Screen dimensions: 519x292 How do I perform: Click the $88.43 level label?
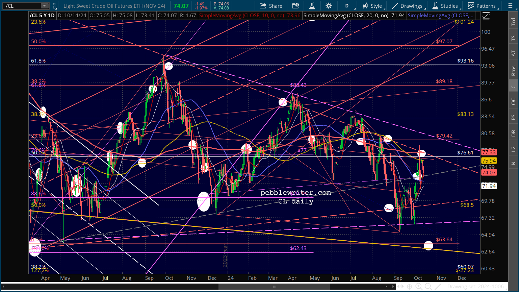[298, 85]
